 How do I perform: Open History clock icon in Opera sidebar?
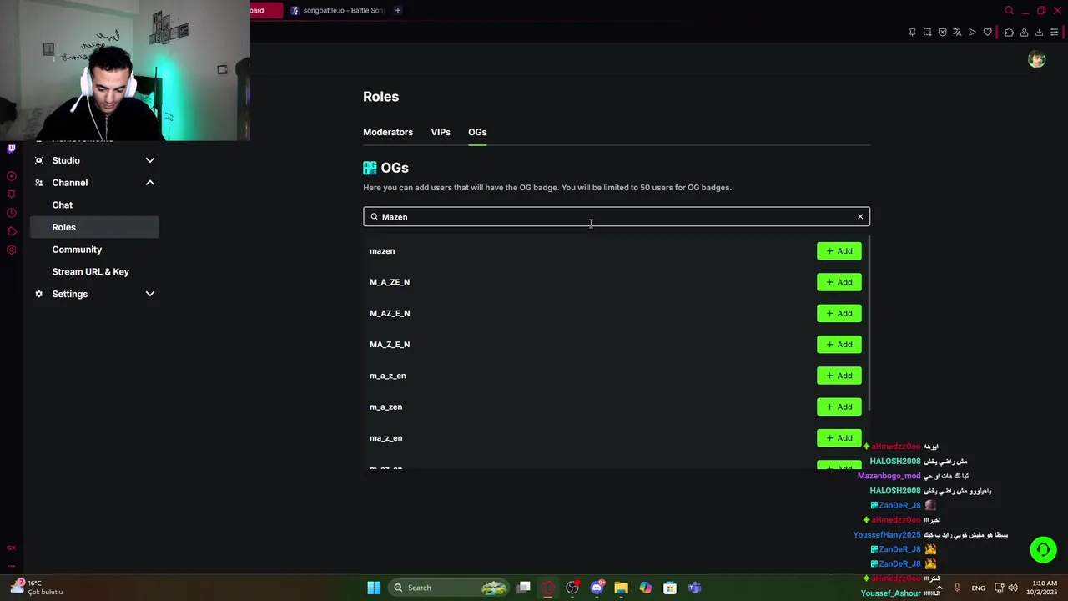(x=11, y=213)
